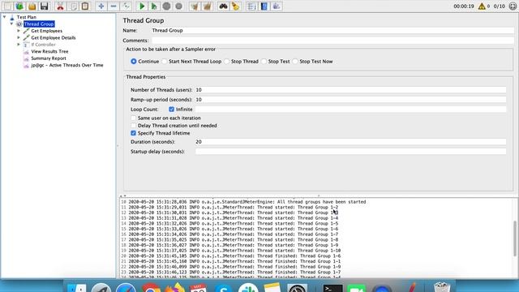The width and height of the screenshot is (519, 292).
Task: Open jp@gc - Active Threads Over Time
Action: click(x=67, y=65)
